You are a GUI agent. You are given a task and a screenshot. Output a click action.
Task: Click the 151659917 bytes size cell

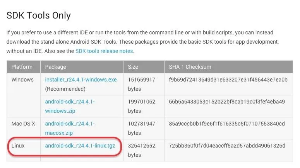pyautogui.click(x=142, y=84)
